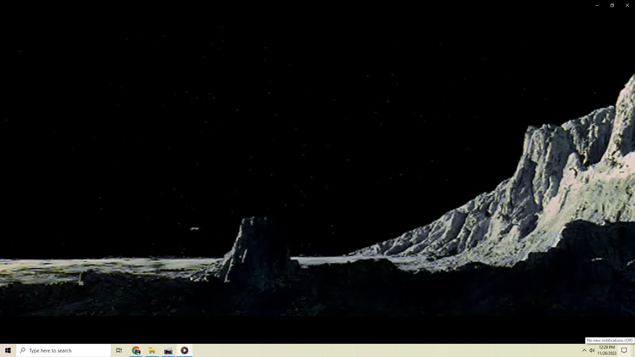Click the magnifier icon in the search box
This screenshot has width=635, height=357.
tap(22, 350)
